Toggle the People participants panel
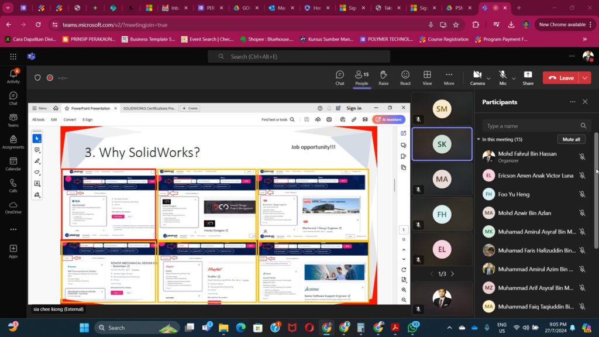 [x=362, y=78]
